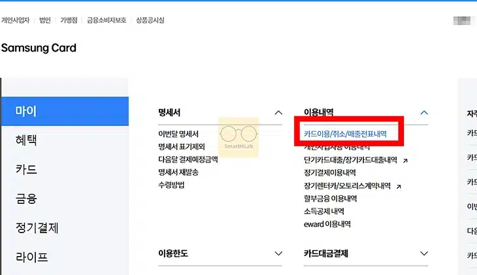
Task: Open 카드이용/취소/매출전표내역
Action: [345, 134]
